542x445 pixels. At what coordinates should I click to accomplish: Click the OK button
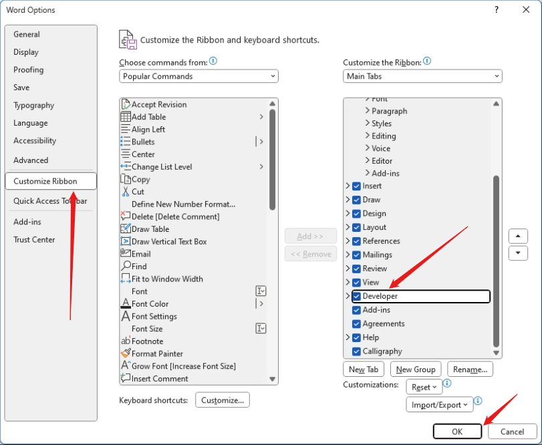tap(457, 432)
